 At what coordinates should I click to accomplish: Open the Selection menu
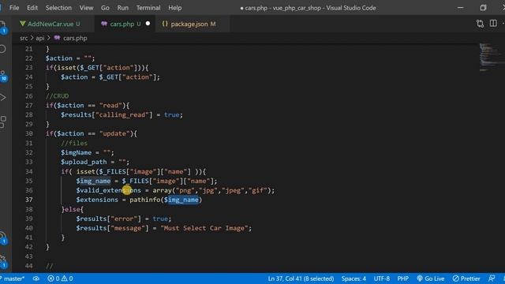(x=58, y=8)
